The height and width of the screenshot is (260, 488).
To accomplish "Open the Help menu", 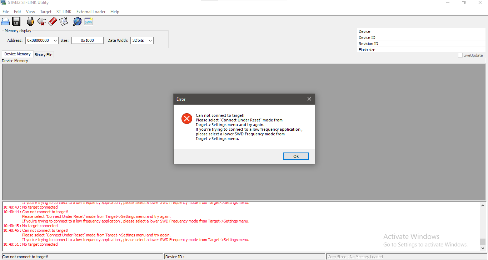I will tap(115, 12).
